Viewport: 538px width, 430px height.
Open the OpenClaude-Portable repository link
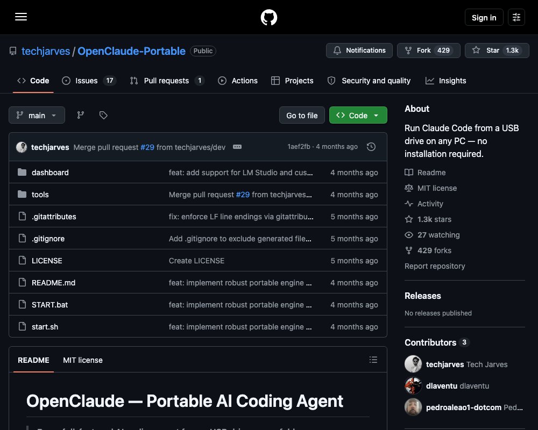[x=131, y=51]
